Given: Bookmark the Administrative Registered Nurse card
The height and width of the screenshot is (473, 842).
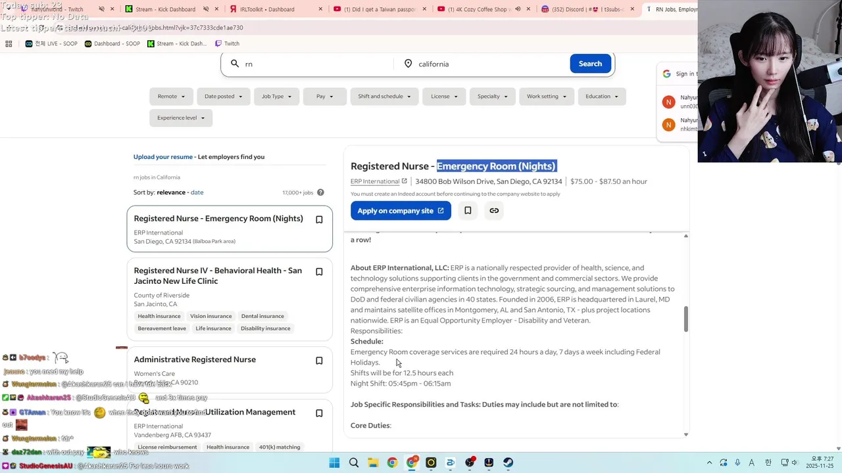Looking at the screenshot, I should pyautogui.click(x=319, y=361).
